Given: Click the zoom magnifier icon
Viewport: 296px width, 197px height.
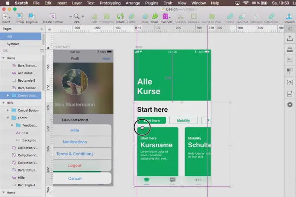Looking at the screenshot, I should [76, 16].
